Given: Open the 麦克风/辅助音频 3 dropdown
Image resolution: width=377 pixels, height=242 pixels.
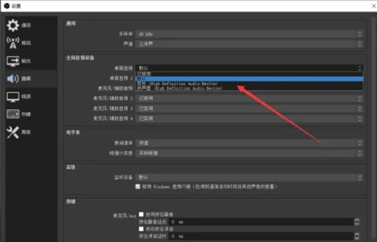Looking at the screenshot, I should (x=249, y=108).
